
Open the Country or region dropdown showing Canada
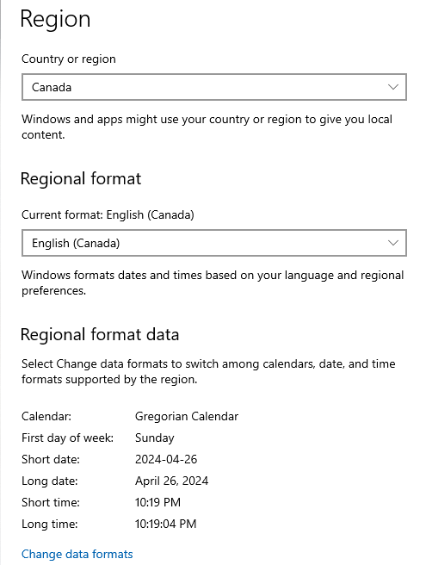click(x=214, y=87)
